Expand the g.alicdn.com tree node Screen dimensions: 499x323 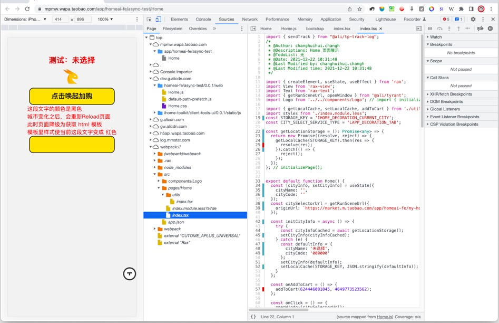[151, 120]
